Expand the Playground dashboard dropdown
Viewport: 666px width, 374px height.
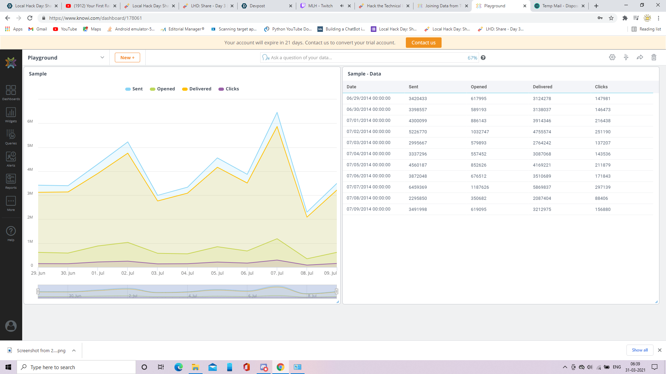102,57
